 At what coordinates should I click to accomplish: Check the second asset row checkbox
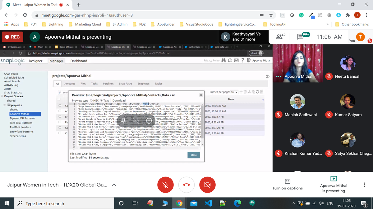point(60,111)
